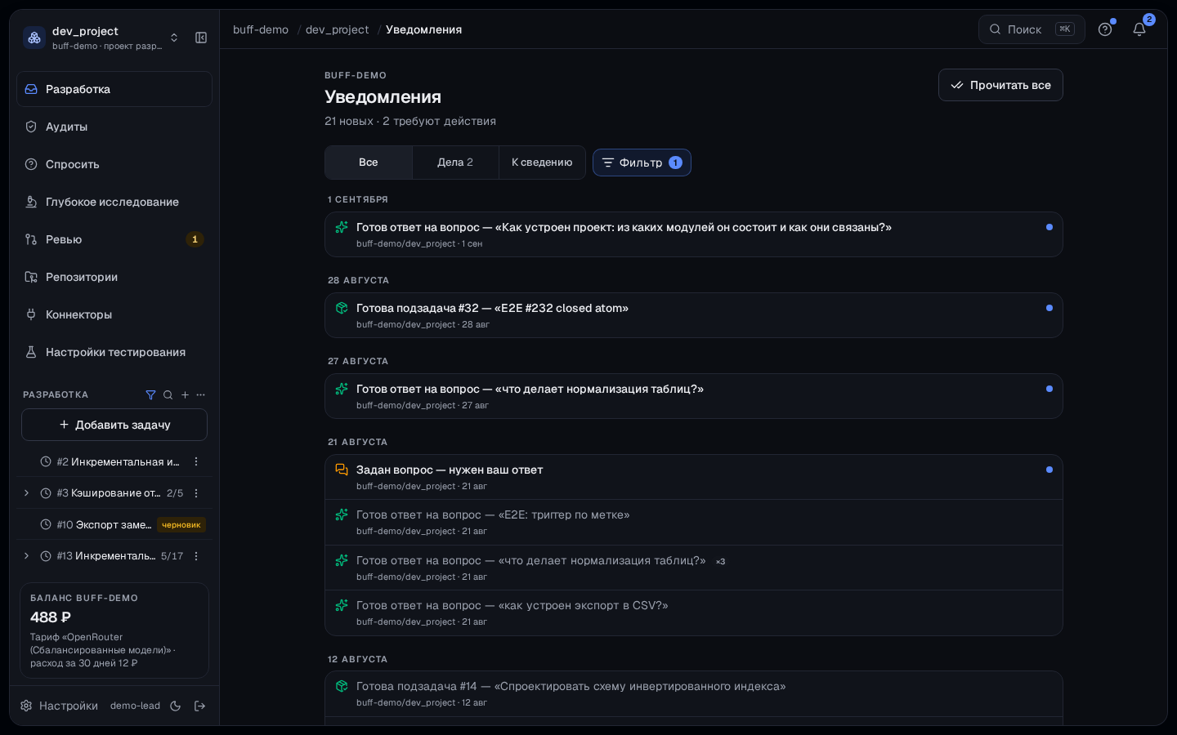Open the notifications bell icon
This screenshot has height=735, width=1177.
click(1139, 29)
